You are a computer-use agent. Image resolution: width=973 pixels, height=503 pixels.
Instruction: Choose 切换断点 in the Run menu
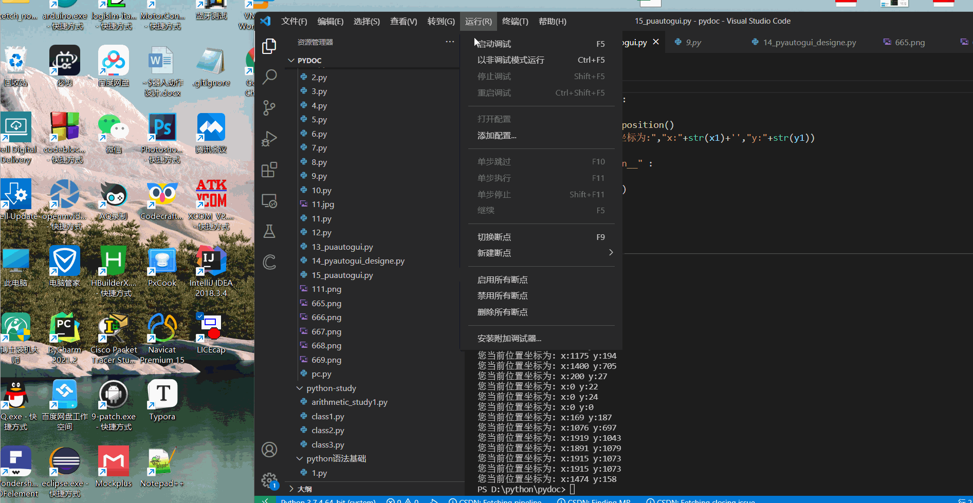click(x=541, y=237)
